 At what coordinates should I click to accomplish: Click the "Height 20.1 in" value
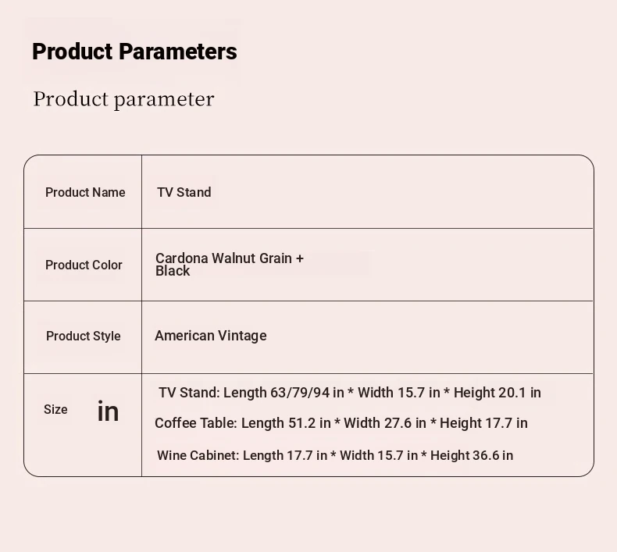coord(498,392)
